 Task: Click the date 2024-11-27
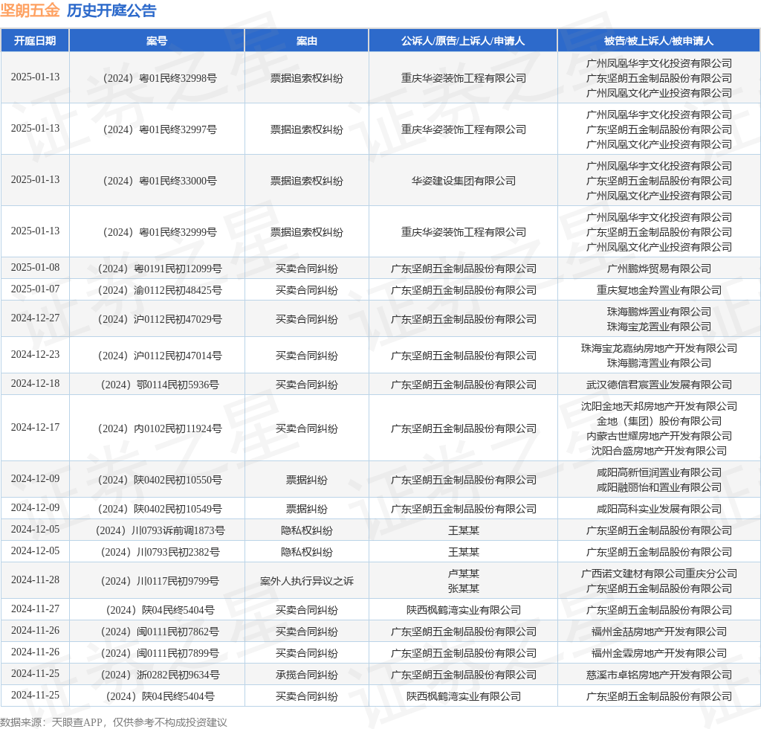(35, 608)
